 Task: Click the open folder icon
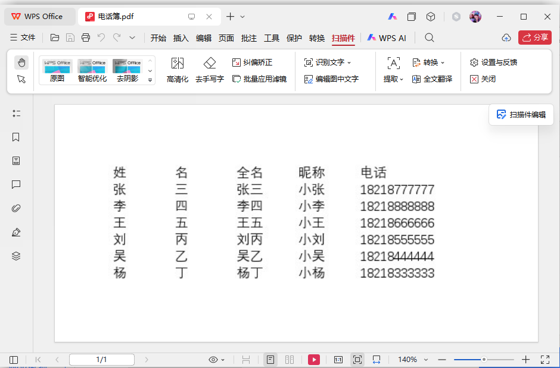click(x=55, y=38)
